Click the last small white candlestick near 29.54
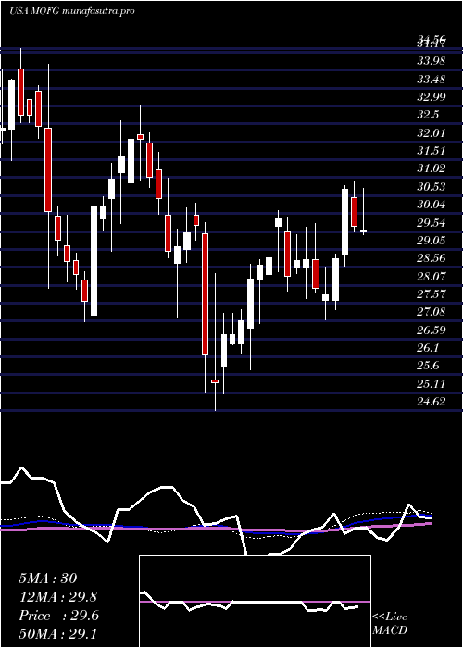 (x=363, y=231)
